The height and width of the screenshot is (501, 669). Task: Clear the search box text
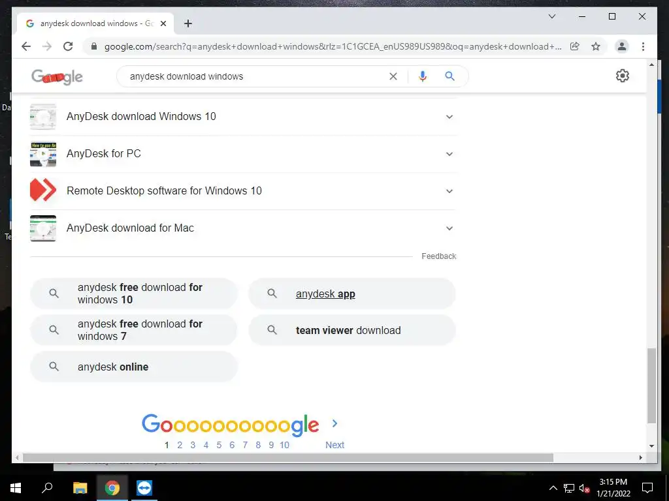click(393, 76)
